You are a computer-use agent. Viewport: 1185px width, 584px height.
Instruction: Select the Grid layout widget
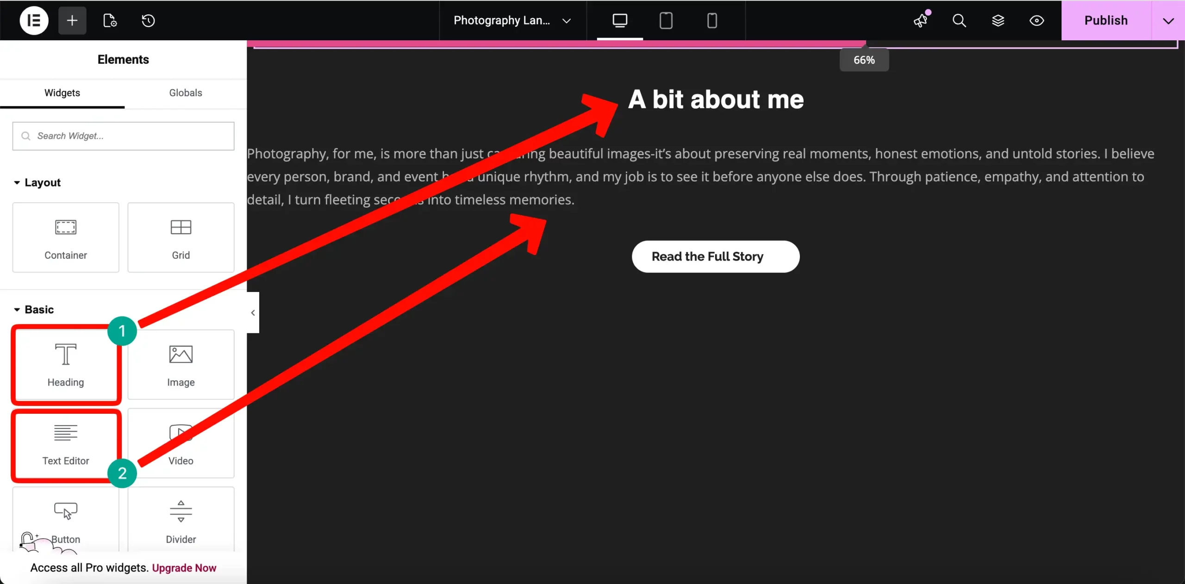tap(181, 237)
